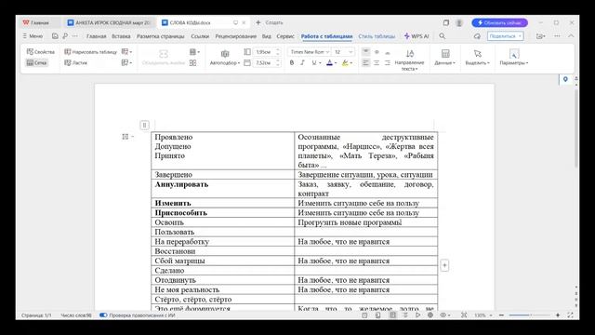The width and height of the screenshot is (595, 335).
Task: Click the play reading mode icon in status bar
Action: pyautogui.click(x=417, y=315)
